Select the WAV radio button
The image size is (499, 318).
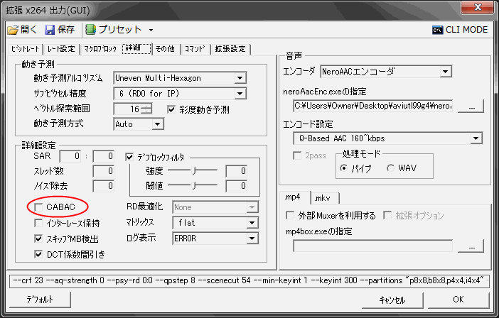pyautogui.click(x=390, y=168)
